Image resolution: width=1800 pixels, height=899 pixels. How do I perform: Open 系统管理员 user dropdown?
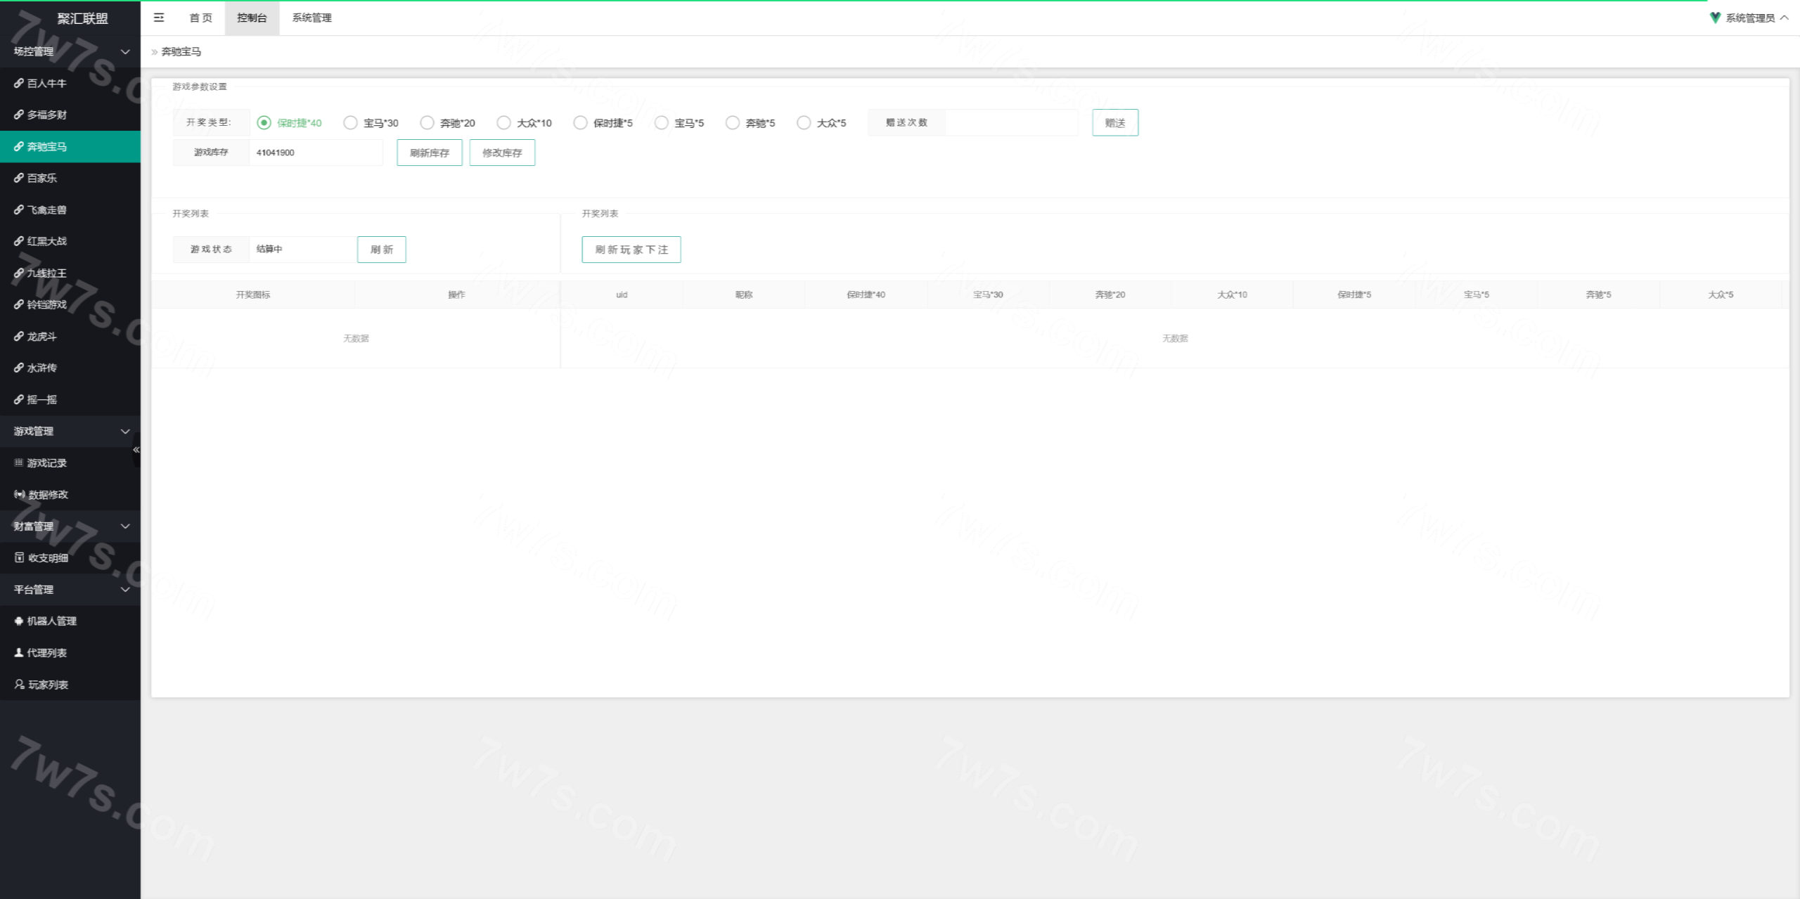(x=1749, y=18)
